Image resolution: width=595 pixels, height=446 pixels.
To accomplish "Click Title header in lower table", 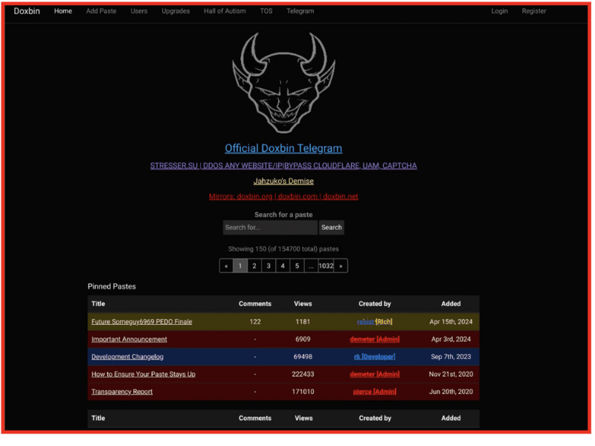I will tap(98, 418).
